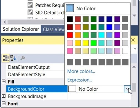Image resolution: width=140 pixels, height=108 pixels.
Task: Pick the pure Red color swatch
Action: [x=70, y=35]
